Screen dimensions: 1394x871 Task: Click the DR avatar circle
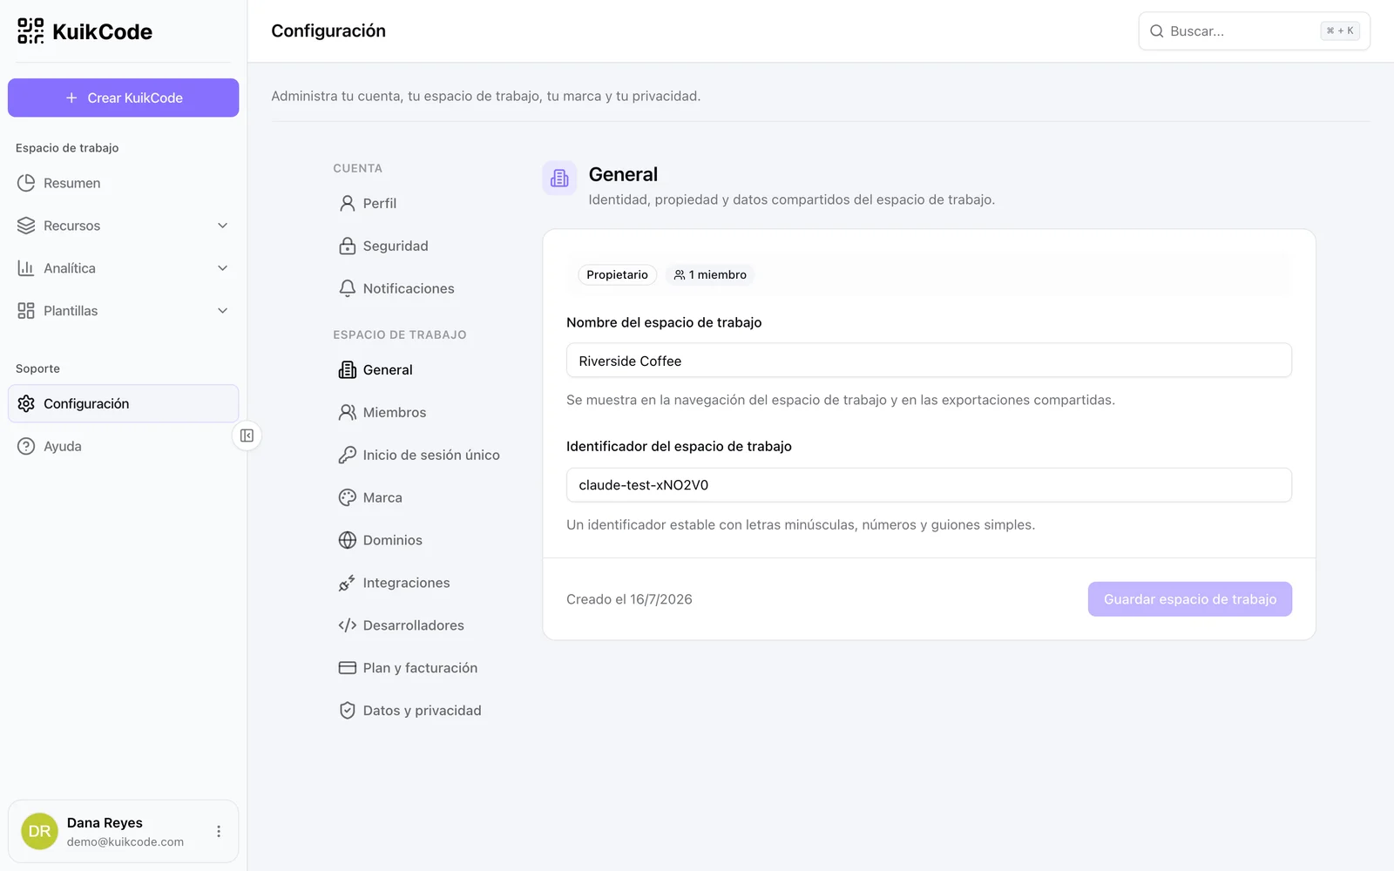coord(39,831)
